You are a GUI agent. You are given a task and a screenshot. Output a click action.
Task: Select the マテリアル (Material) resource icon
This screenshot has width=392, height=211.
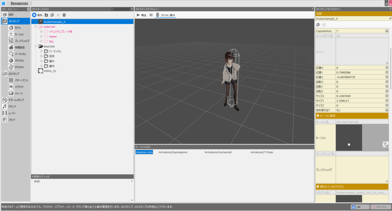pos(11,61)
